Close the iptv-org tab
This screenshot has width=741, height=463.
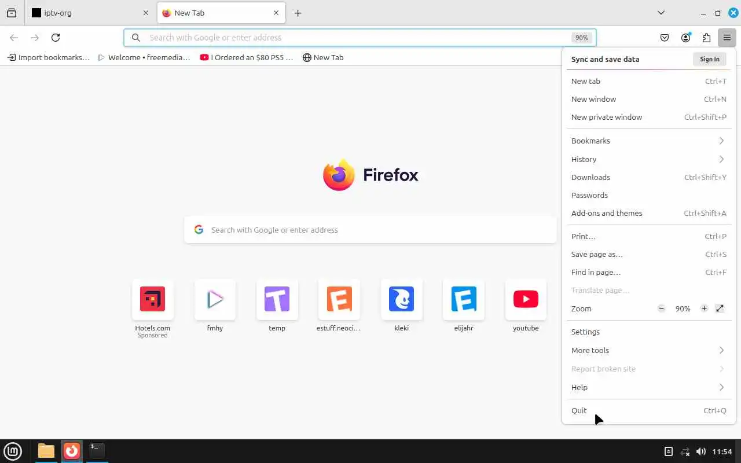[146, 13]
